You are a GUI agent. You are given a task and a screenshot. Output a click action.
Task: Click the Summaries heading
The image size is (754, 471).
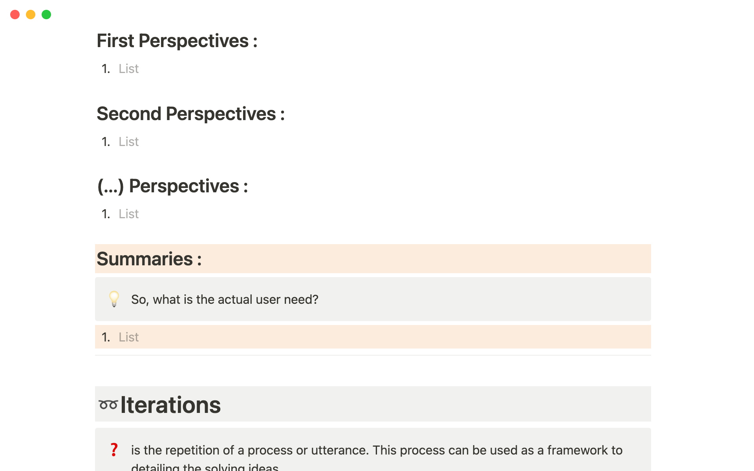[x=149, y=259]
